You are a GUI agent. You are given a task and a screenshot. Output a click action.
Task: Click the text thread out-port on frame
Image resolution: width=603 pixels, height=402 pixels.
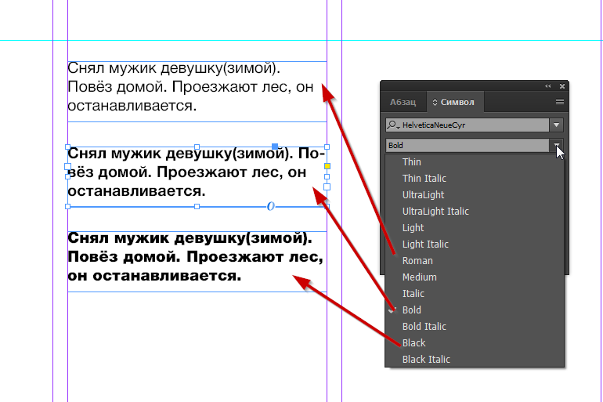[x=271, y=206]
